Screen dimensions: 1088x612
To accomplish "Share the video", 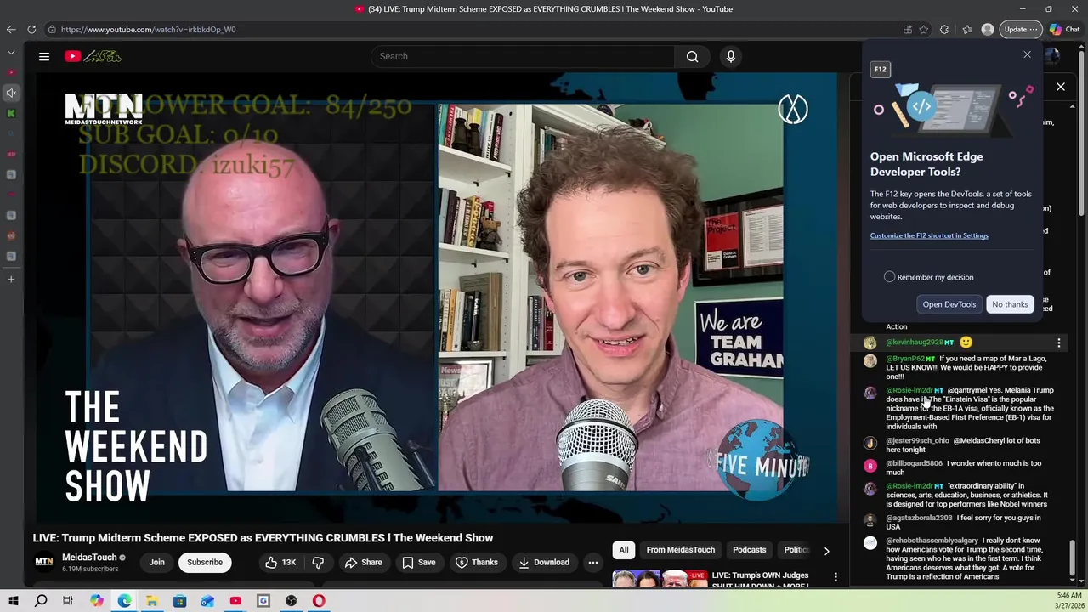I will pyautogui.click(x=363, y=562).
